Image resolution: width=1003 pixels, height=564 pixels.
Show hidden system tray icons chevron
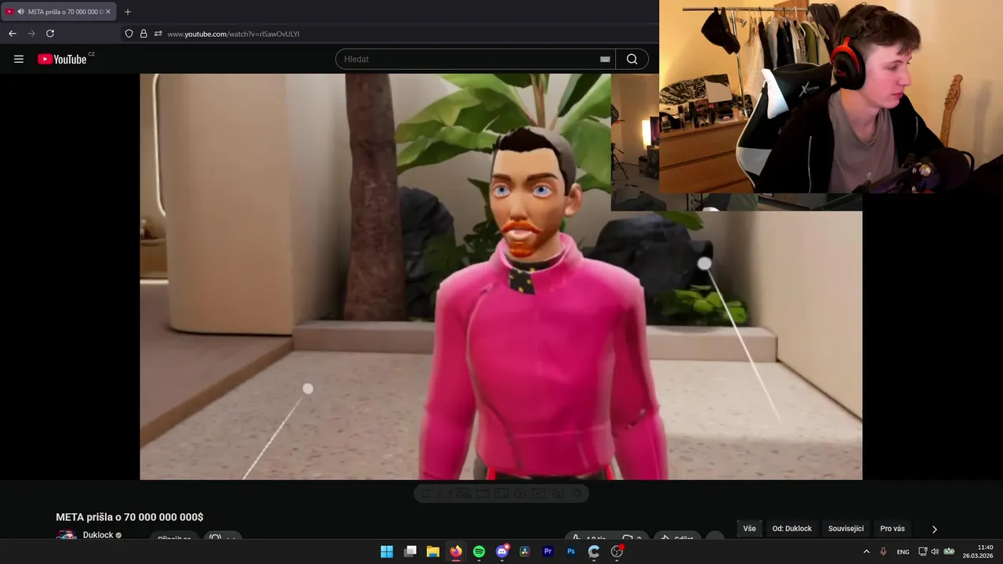(x=866, y=551)
